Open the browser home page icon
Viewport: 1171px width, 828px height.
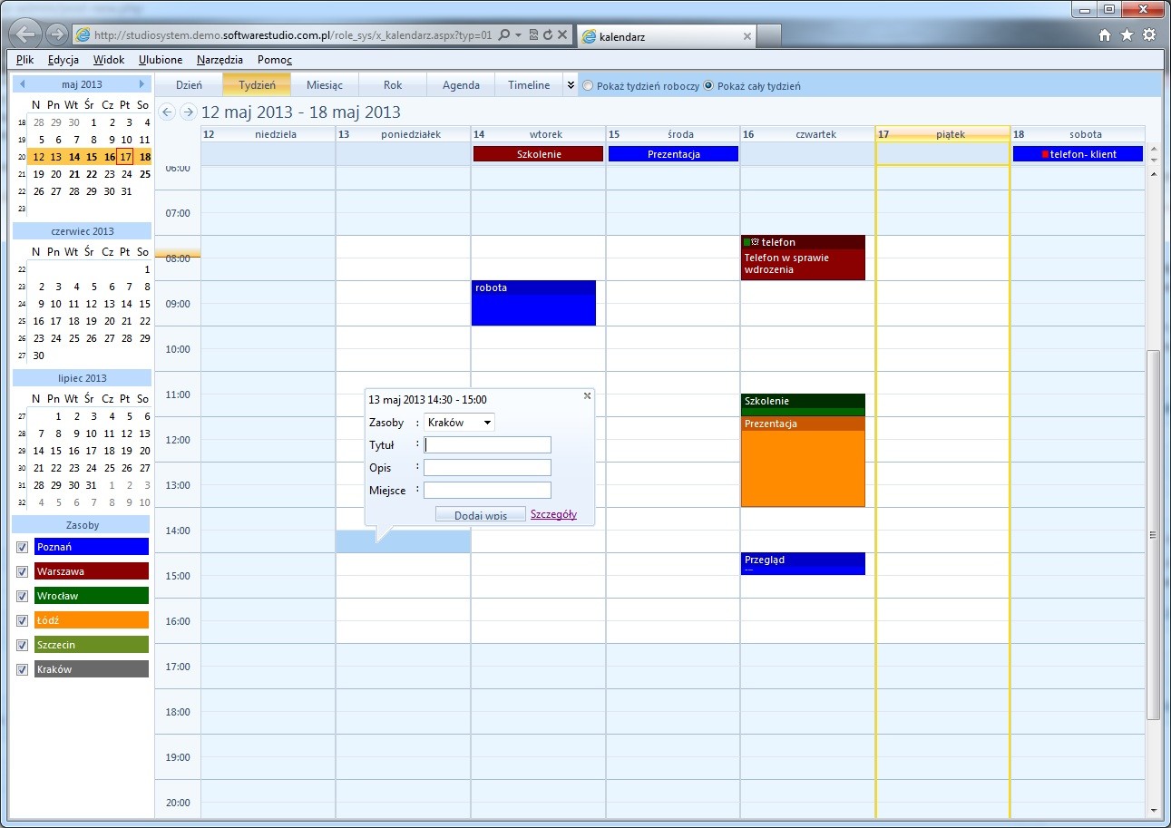1104,35
